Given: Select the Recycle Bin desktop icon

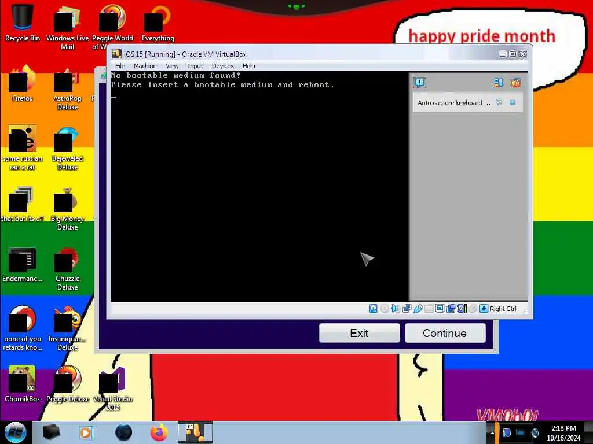Looking at the screenshot, I should 23,23.
